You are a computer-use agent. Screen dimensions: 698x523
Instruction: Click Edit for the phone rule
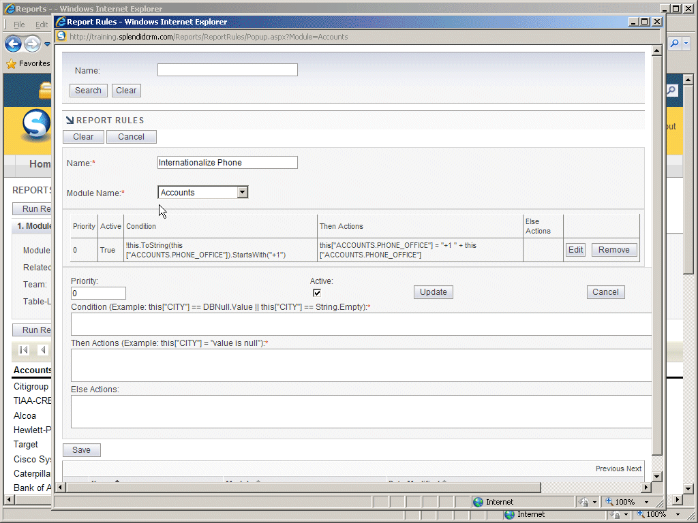(x=575, y=250)
